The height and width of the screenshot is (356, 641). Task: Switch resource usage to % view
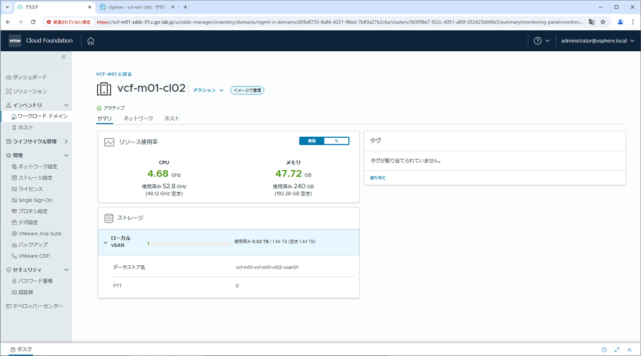337,141
